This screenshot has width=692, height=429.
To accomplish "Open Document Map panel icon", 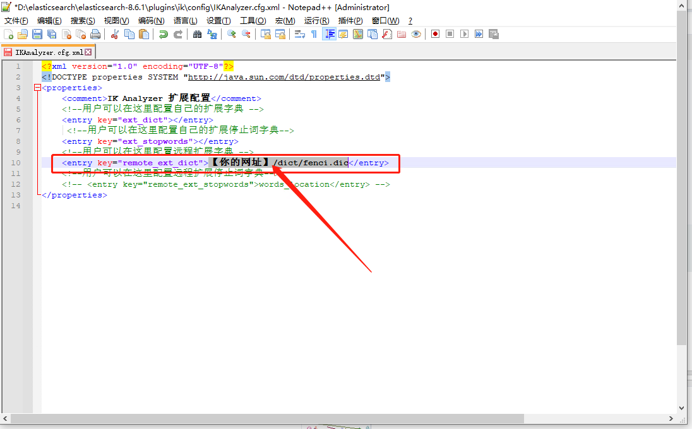I will pyautogui.click(x=358, y=35).
